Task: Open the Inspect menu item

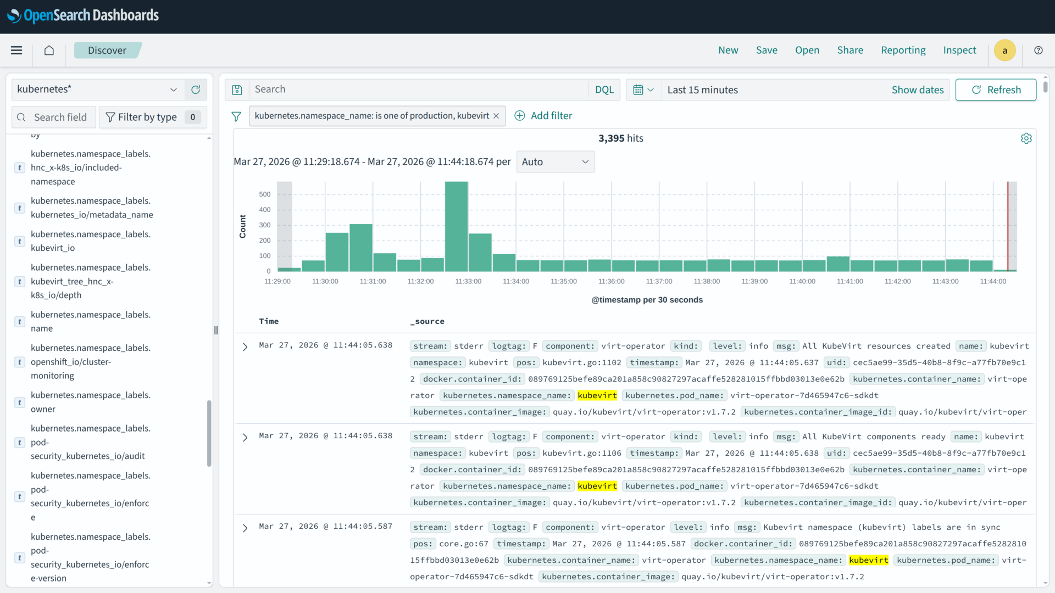Action: [959, 51]
